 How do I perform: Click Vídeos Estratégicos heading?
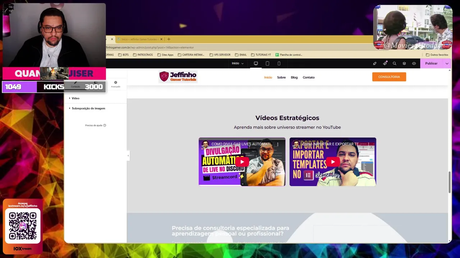[287, 118]
